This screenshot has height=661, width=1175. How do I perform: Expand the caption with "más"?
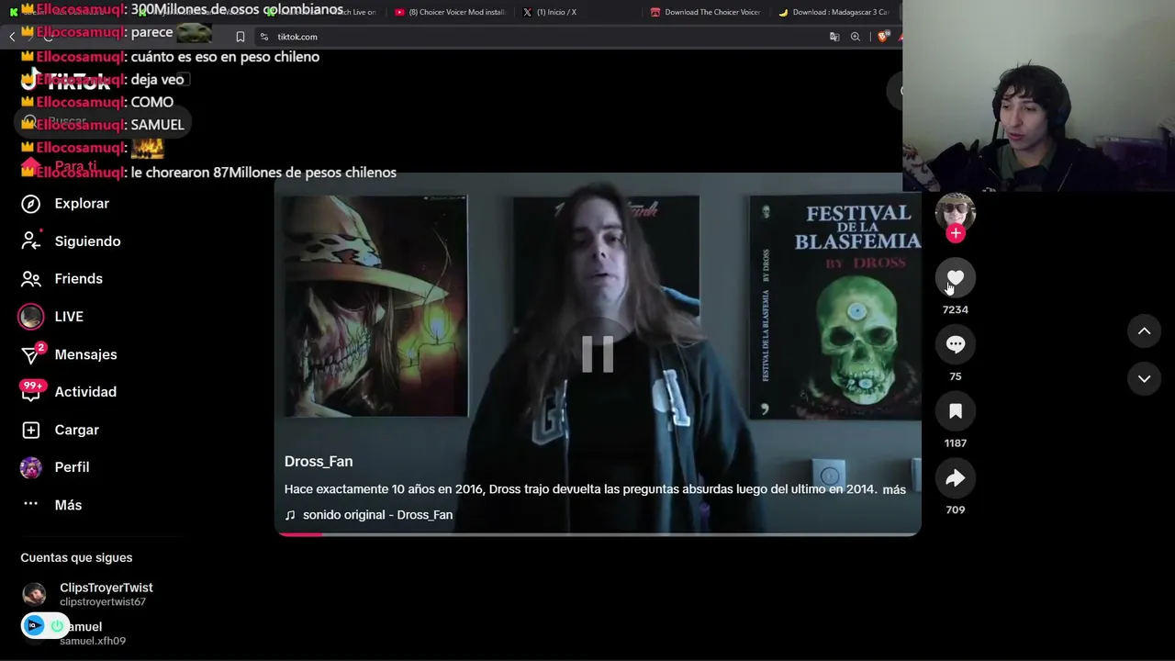894,490
